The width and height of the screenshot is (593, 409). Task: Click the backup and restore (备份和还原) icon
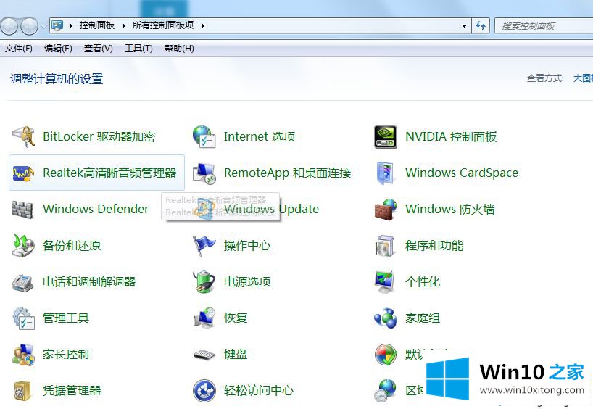pos(23,245)
